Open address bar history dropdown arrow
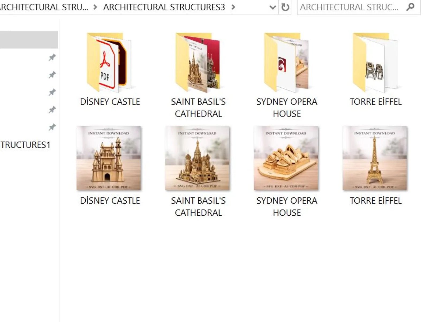This screenshot has height=322, width=425. tap(273, 8)
